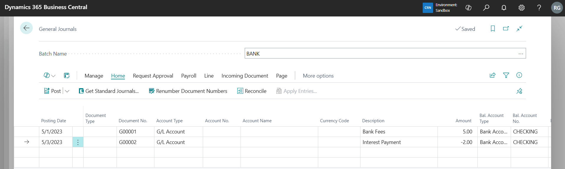This screenshot has width=565, height=169.
Task: Click Renumber Document Numbers
Action: (188, 91)
